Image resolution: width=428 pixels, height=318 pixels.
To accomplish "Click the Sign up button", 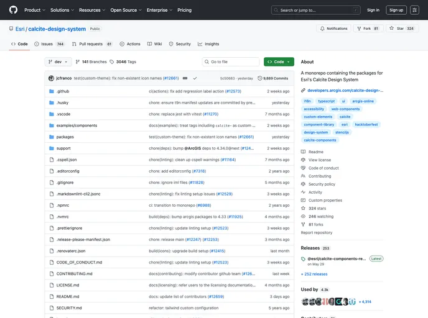I will [x=396, y=10].
